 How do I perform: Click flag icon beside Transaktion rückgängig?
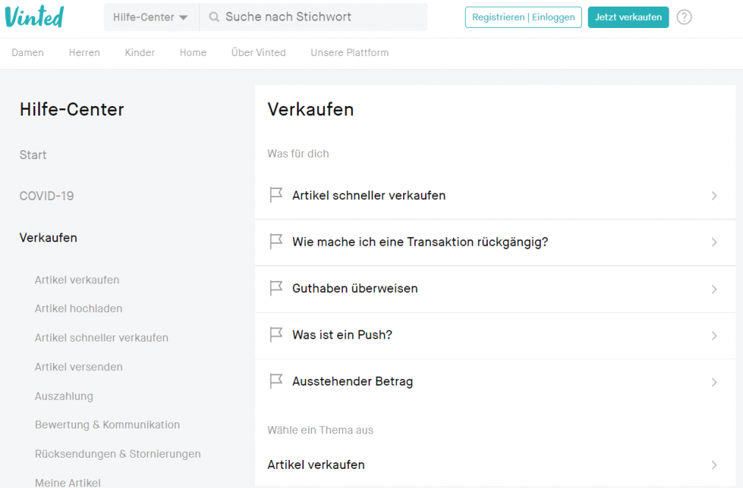tap(276, 242)
